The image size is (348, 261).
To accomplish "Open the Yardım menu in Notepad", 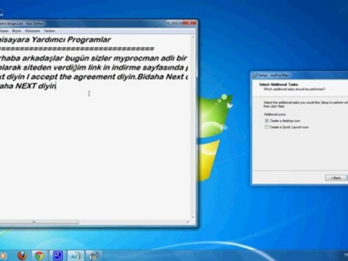I will click(x=49, y=31).
